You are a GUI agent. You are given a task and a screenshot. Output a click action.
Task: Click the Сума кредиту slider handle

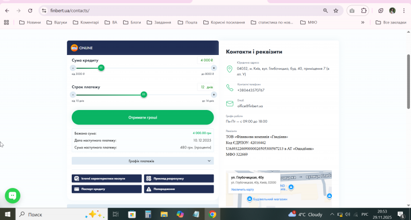point(101,68)
